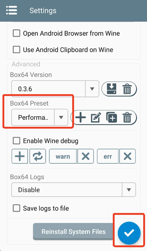
Task: Open the hamburger navigation menu
Action: tap(11, 10)
